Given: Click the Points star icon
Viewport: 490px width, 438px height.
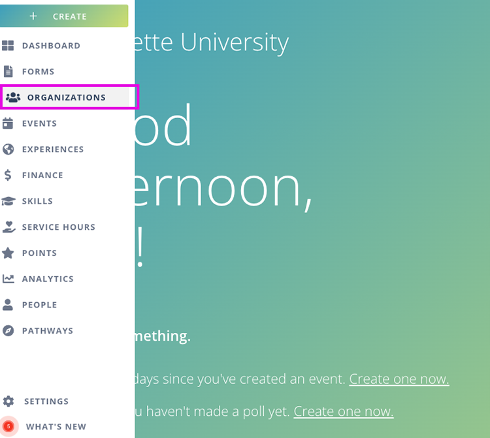Looking at the screenshot, I should [8, 253].
